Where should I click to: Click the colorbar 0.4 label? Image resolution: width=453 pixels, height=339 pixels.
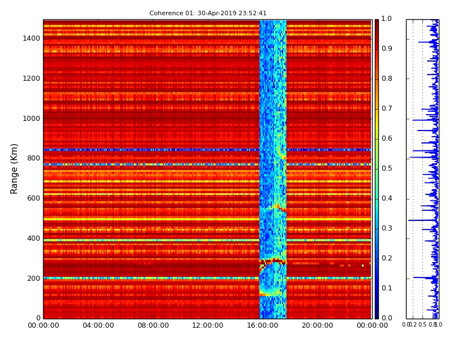click(387, 198)
